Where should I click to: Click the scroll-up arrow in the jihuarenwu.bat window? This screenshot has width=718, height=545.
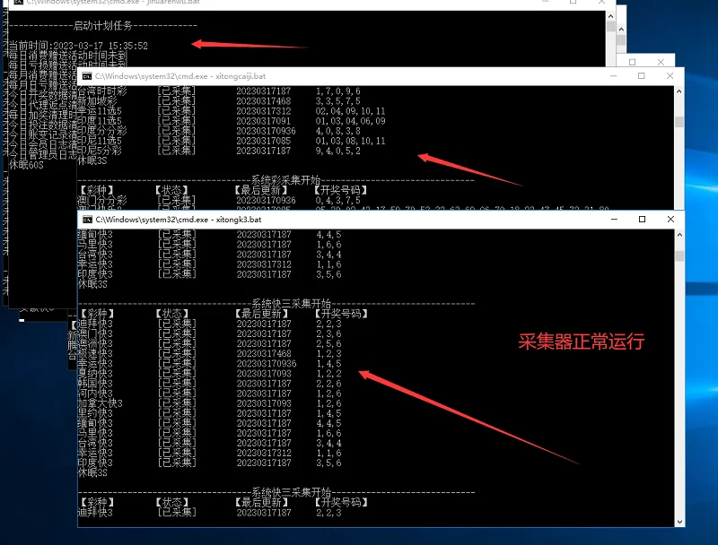[x=610, y=16]
